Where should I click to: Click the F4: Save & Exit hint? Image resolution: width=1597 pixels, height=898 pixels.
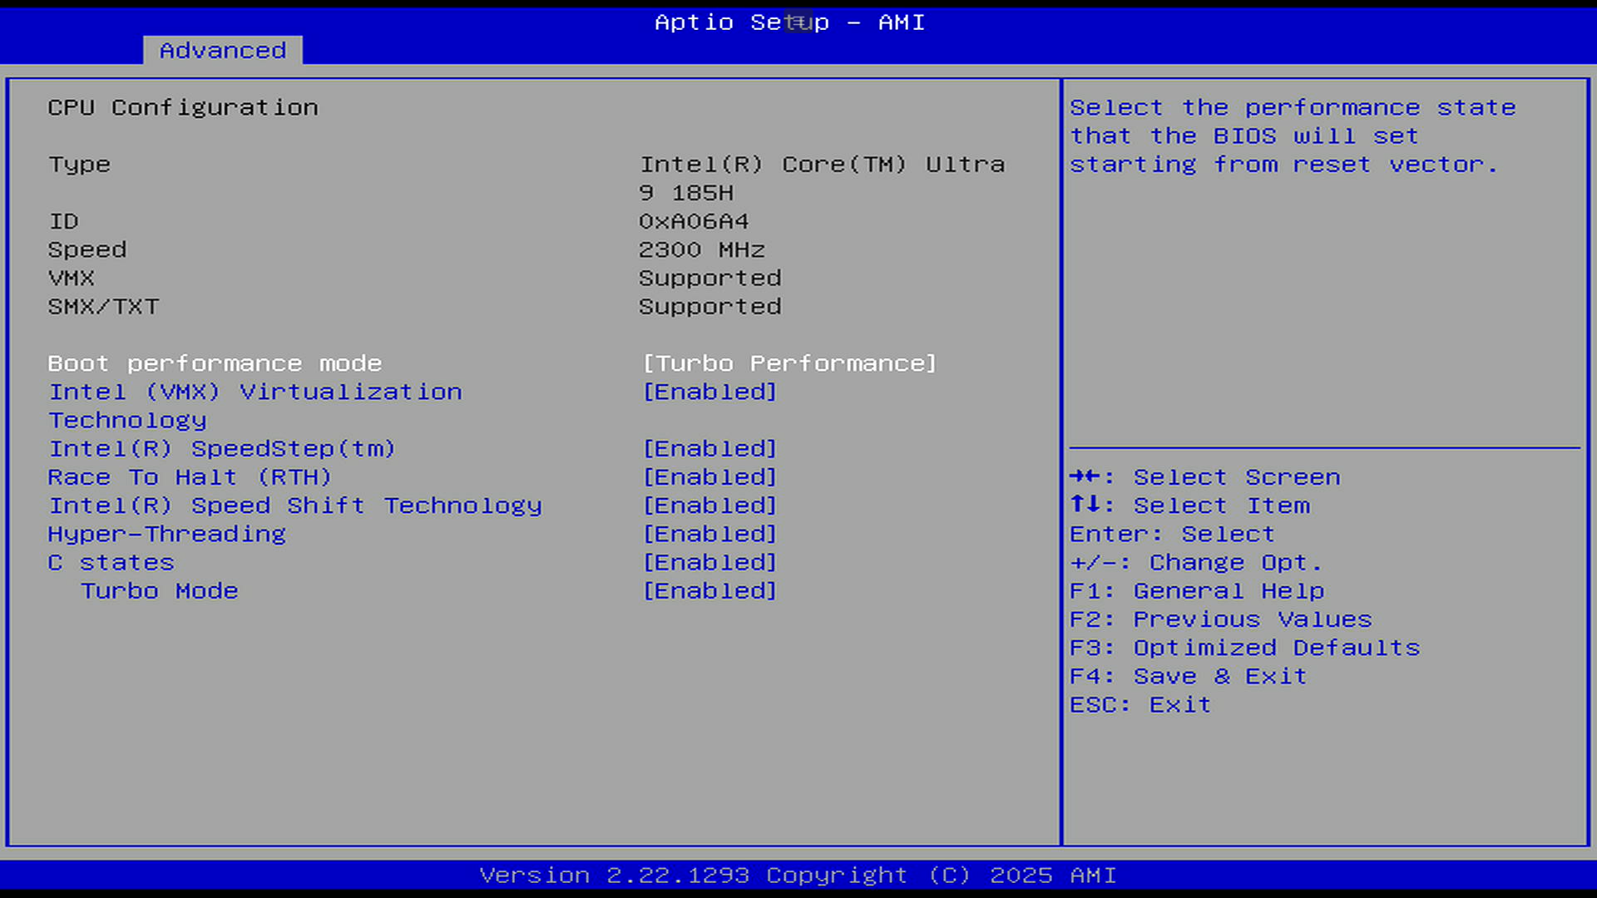coord(1188,677)
